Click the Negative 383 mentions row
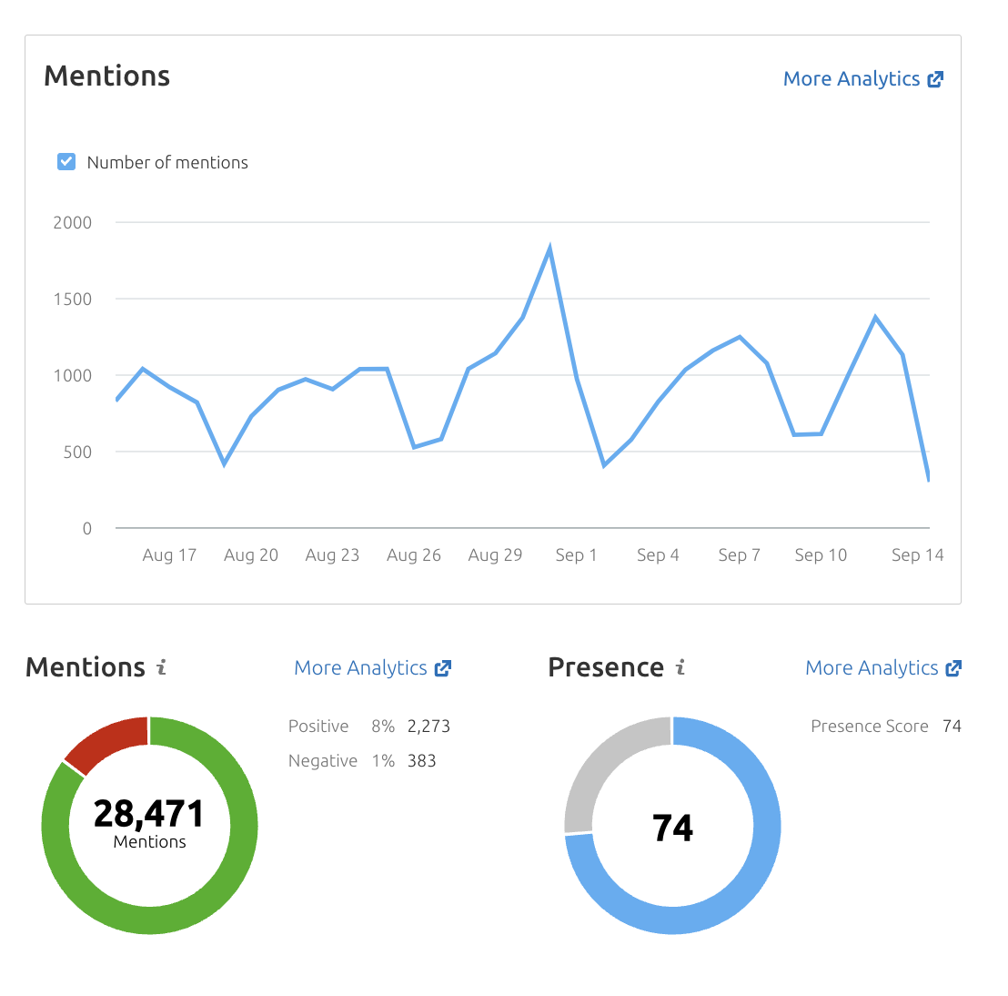This screenshot has width=1008, height=996. (362, 761)
